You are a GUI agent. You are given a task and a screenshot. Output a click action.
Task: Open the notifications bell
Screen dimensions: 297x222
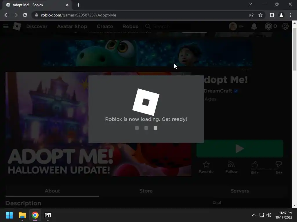[x=254, y=26]
